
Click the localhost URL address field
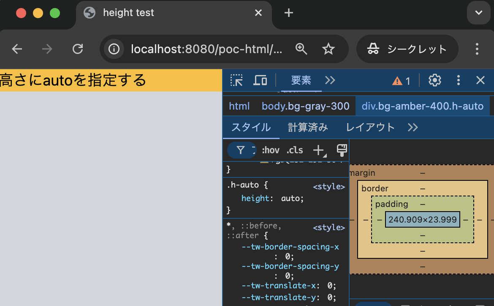(x=206, y=49)
